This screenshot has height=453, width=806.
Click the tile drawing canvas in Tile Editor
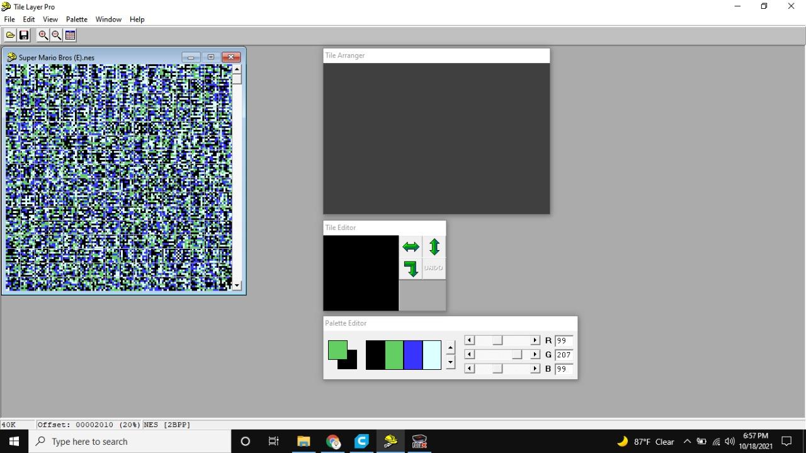click(x=361, y=273)
